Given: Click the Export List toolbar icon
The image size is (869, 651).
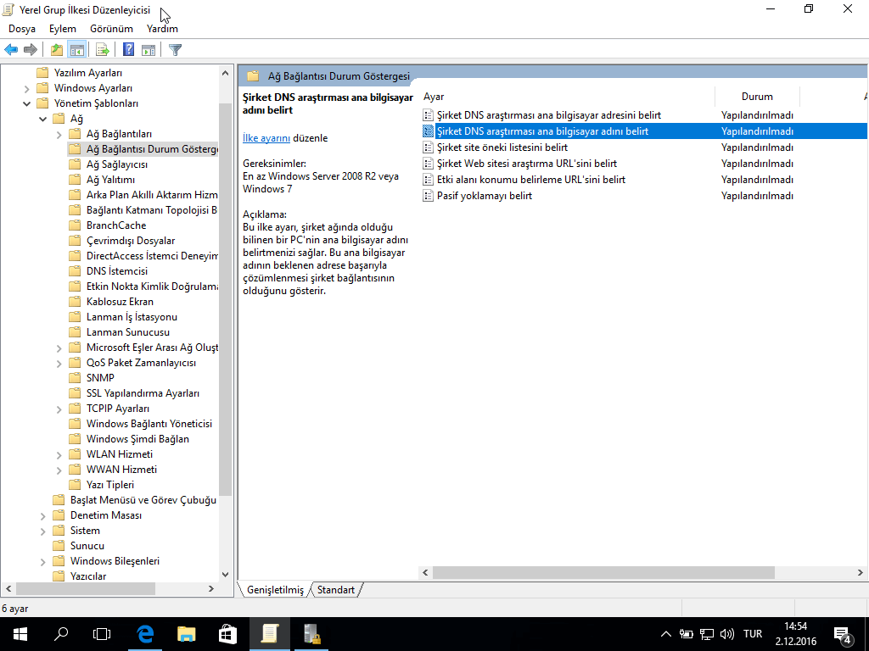Looking at the screenshot, I should coord(103,50).
